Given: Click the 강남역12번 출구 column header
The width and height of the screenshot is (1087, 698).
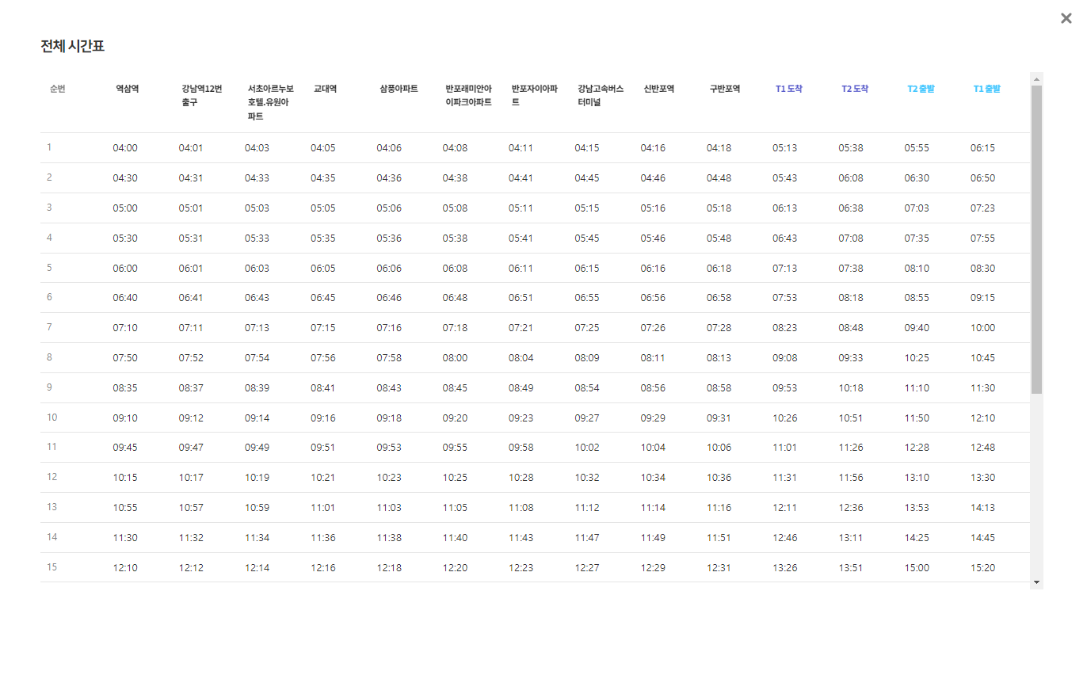Looking at the screenshot, I should pos(202,96).
